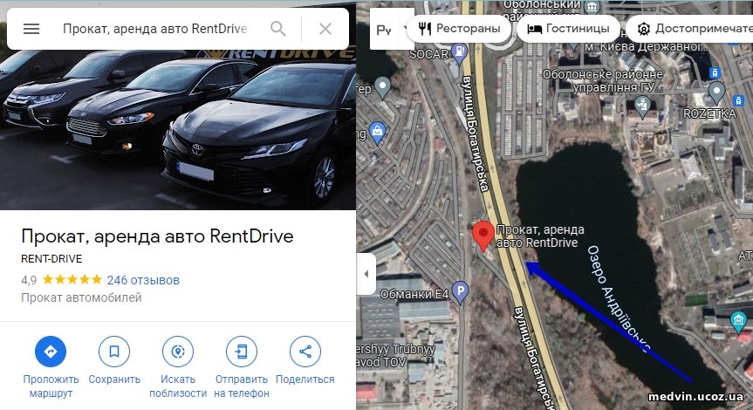
Task: Collapse the side panel with the arrow
Action: pos(366,274)
